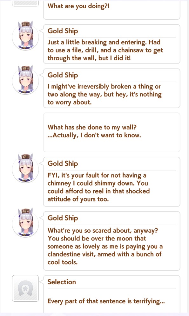Click the 'Just a little breaking and entering' message

[x=111, y=44]
